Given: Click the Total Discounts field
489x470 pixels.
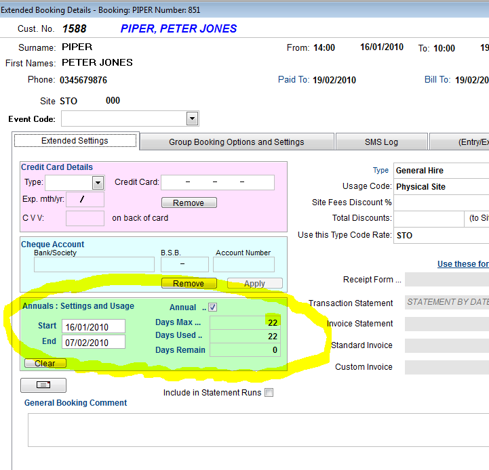Looking at the screenshot, I should click(429, 219).
